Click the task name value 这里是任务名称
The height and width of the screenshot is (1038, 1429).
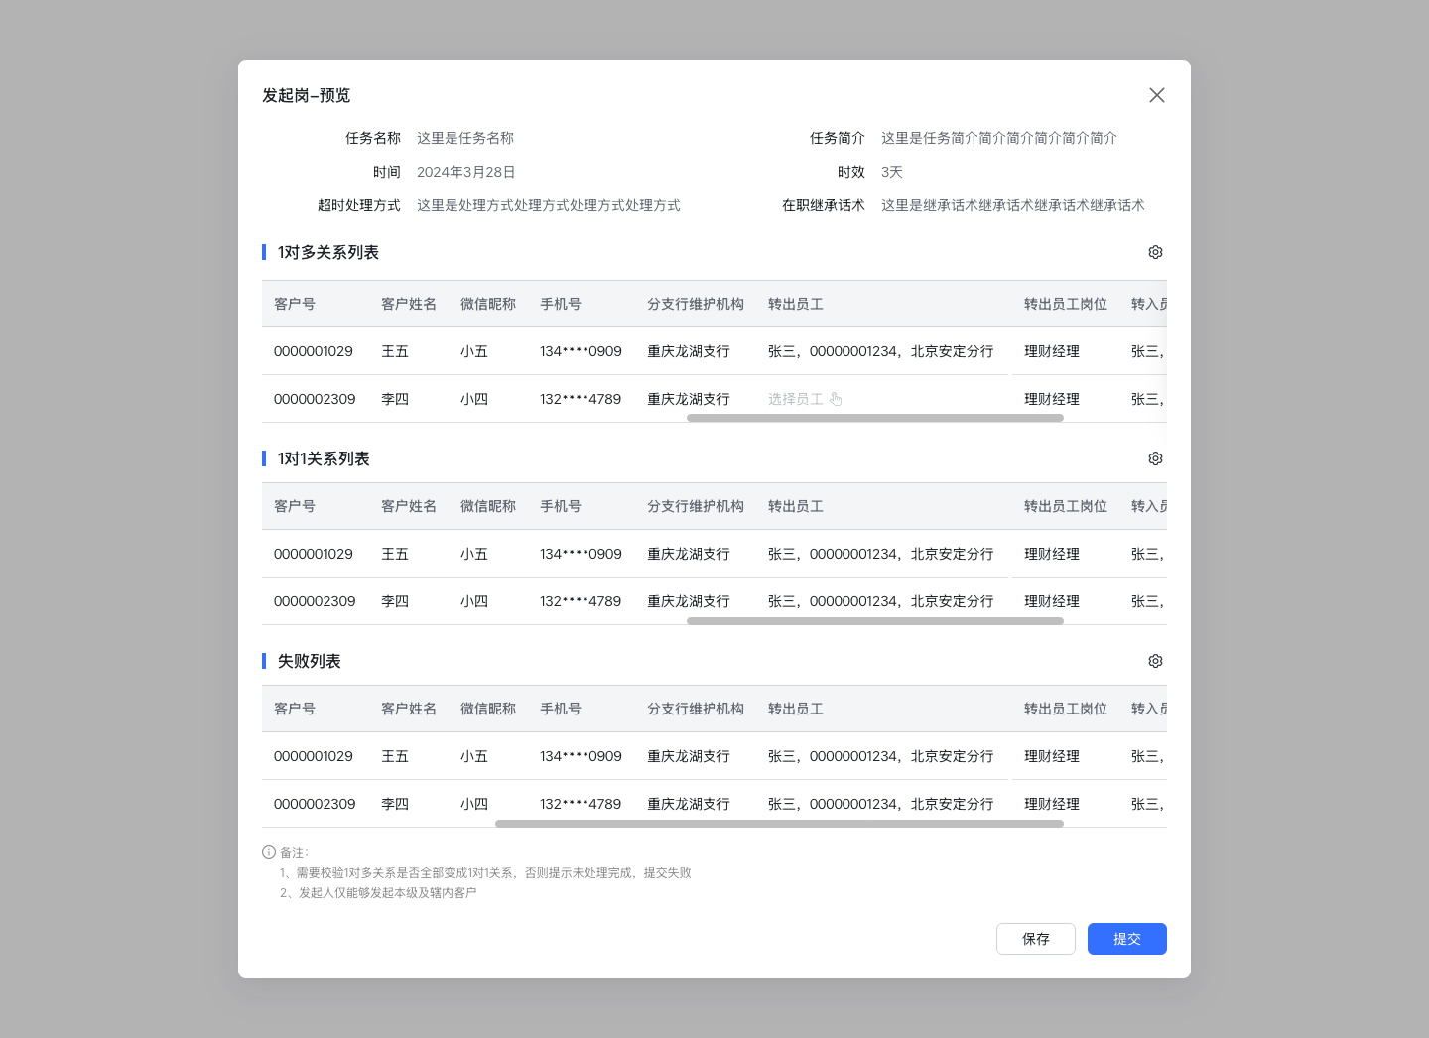465,138
